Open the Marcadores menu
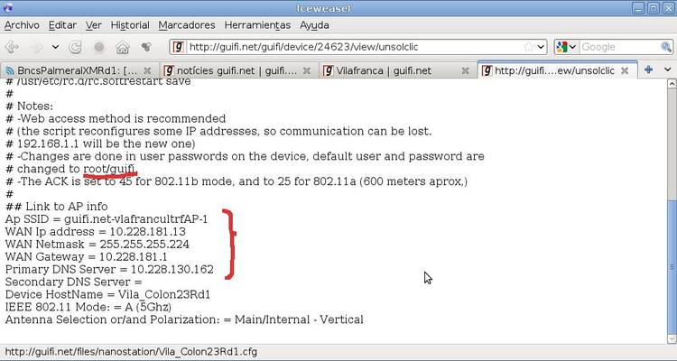The width and height of the screenshot is (677, 361). pyautogui.click(x=187, y=25)
